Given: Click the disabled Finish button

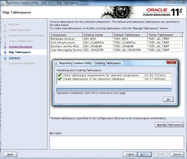Looking at the screenshot, I should pyautogui.click(x=161, y=154).
